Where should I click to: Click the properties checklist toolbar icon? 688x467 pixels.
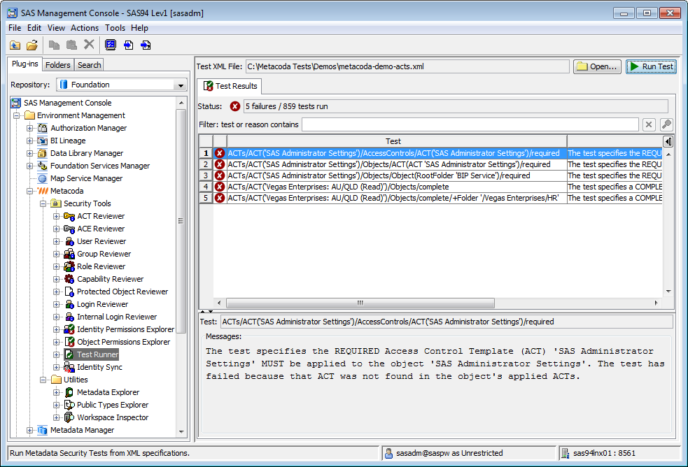pyautogui.click(x=111, y=45)
